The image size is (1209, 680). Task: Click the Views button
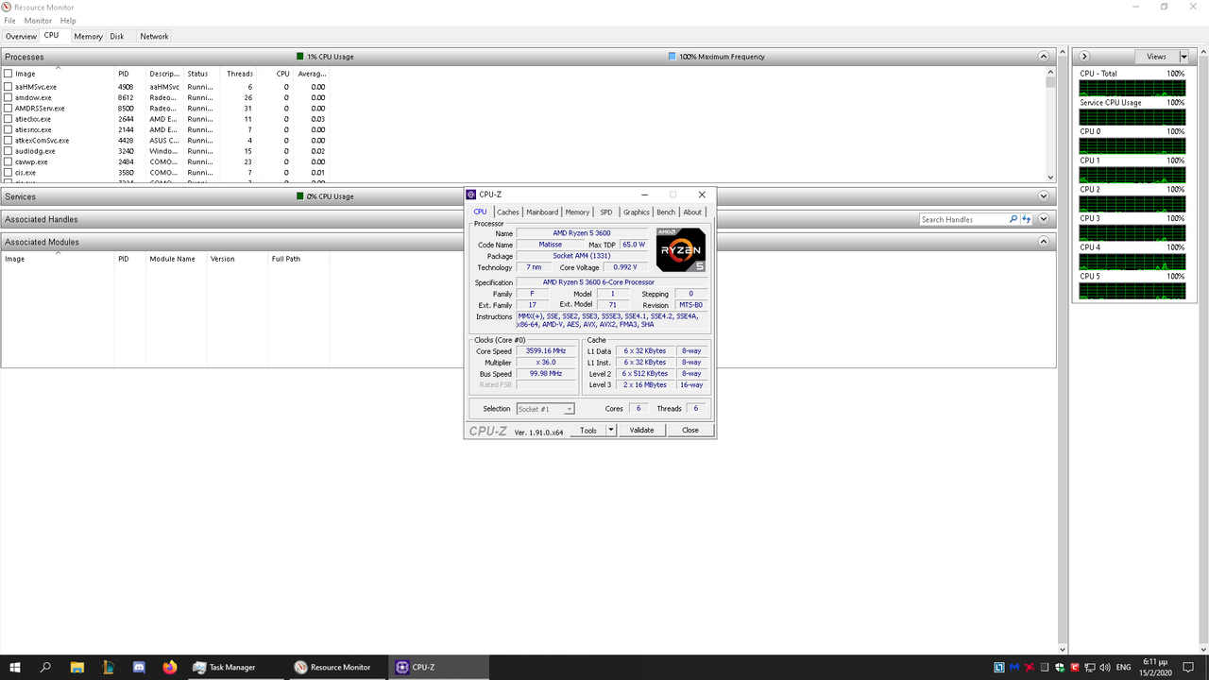pos(1156,57)
